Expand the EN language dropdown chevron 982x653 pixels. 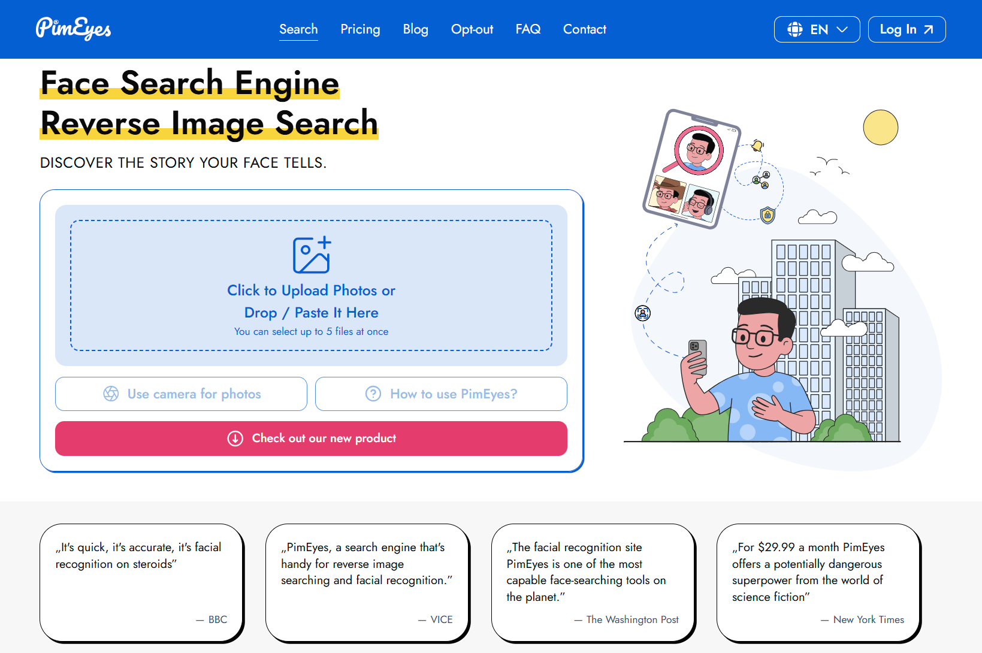(842, 29)
